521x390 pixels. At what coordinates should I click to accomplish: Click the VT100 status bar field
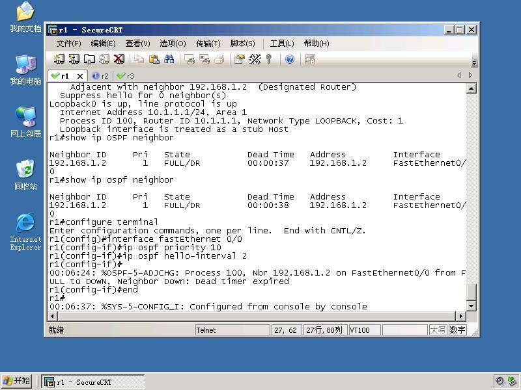tap(365, 330)
